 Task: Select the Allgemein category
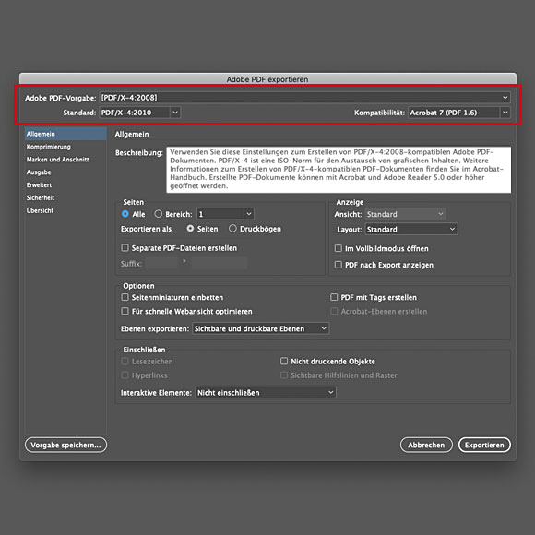(x=65, y=134)
